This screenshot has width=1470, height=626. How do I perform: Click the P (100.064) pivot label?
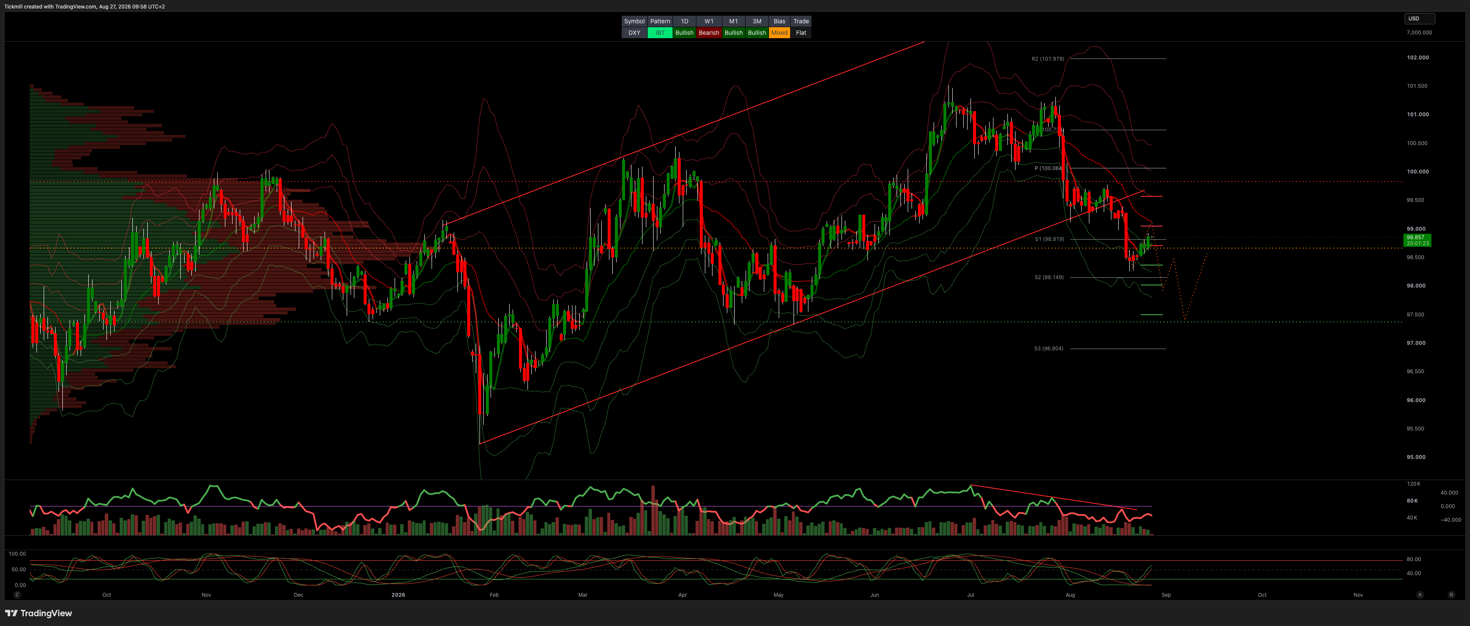[1048, 168]
